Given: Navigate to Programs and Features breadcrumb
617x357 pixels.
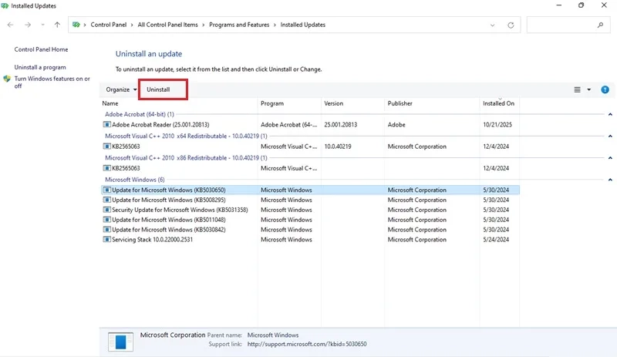Looking at the screenshot, I should [x=239, y=25].
